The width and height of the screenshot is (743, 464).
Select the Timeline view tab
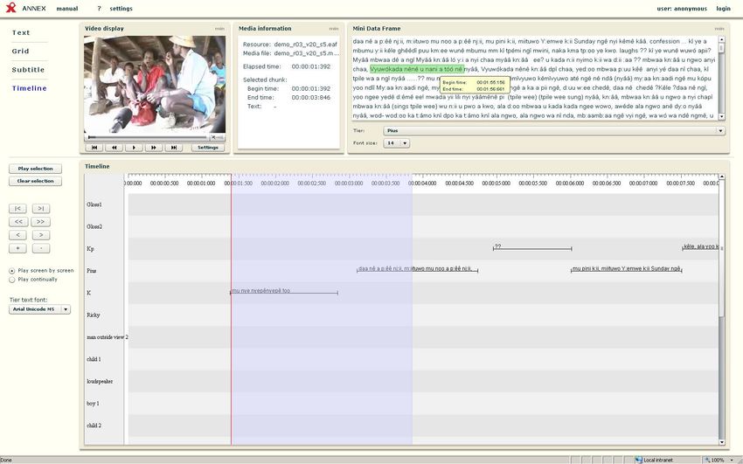click(30, 88)
